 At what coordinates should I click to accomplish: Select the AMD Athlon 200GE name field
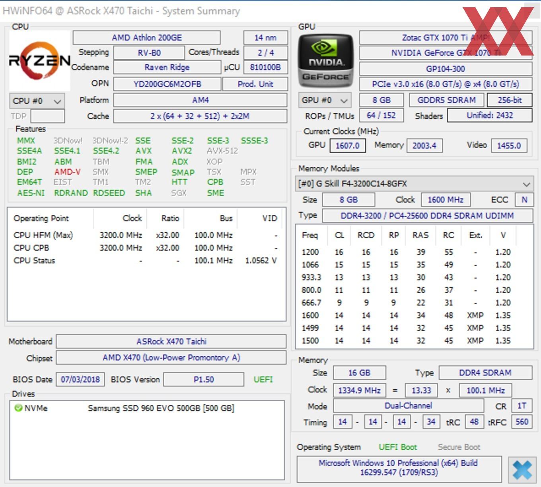[x=147, y=38]
